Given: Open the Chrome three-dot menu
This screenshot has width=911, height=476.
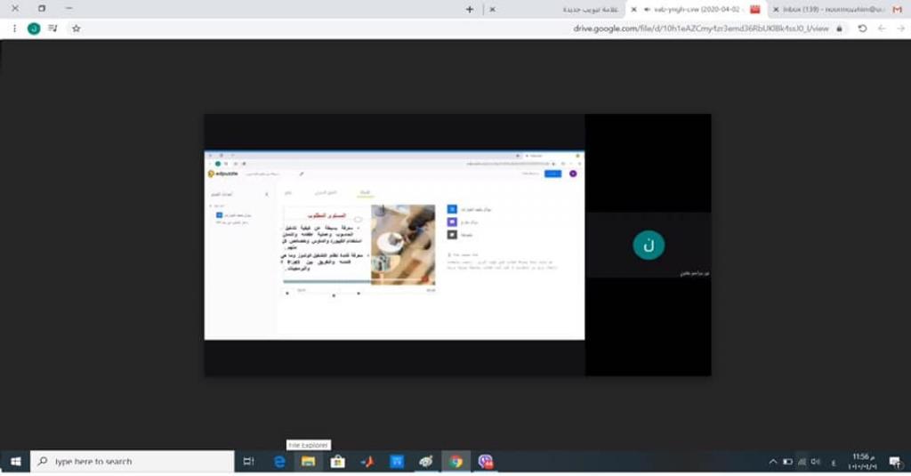Looking at the screenshot, I should tap(14, 28).
